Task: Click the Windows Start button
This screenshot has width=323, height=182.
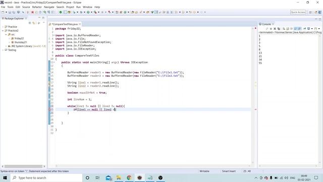Action: [x=5, y=177]
